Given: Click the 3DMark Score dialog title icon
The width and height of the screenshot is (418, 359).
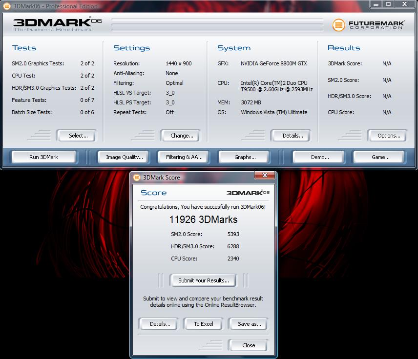Looking at the screenshot, I should [137, 178].
